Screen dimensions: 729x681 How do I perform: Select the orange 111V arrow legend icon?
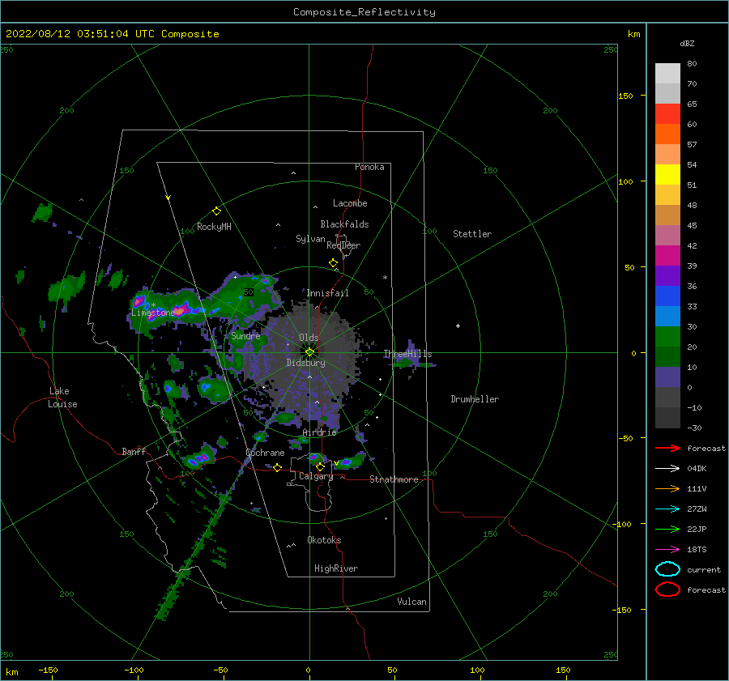point(667,488)
